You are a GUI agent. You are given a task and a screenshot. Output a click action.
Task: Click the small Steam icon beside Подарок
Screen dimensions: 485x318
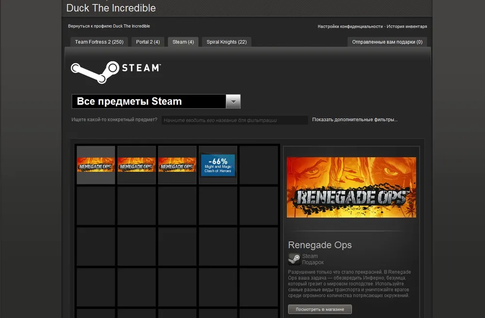click(x=294, y=259)
